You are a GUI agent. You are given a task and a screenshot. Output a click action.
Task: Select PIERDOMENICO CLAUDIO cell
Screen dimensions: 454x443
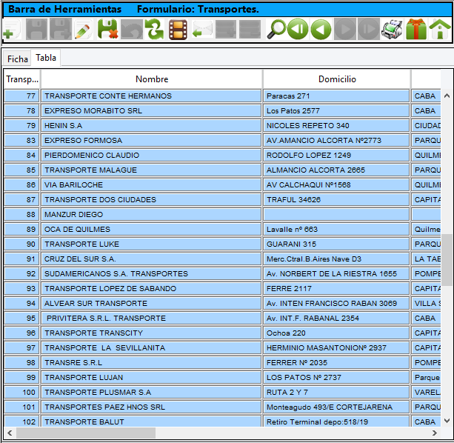point(151,155)
